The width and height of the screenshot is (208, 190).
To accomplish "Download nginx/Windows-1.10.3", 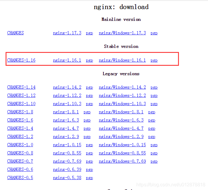I will (122, 104).
